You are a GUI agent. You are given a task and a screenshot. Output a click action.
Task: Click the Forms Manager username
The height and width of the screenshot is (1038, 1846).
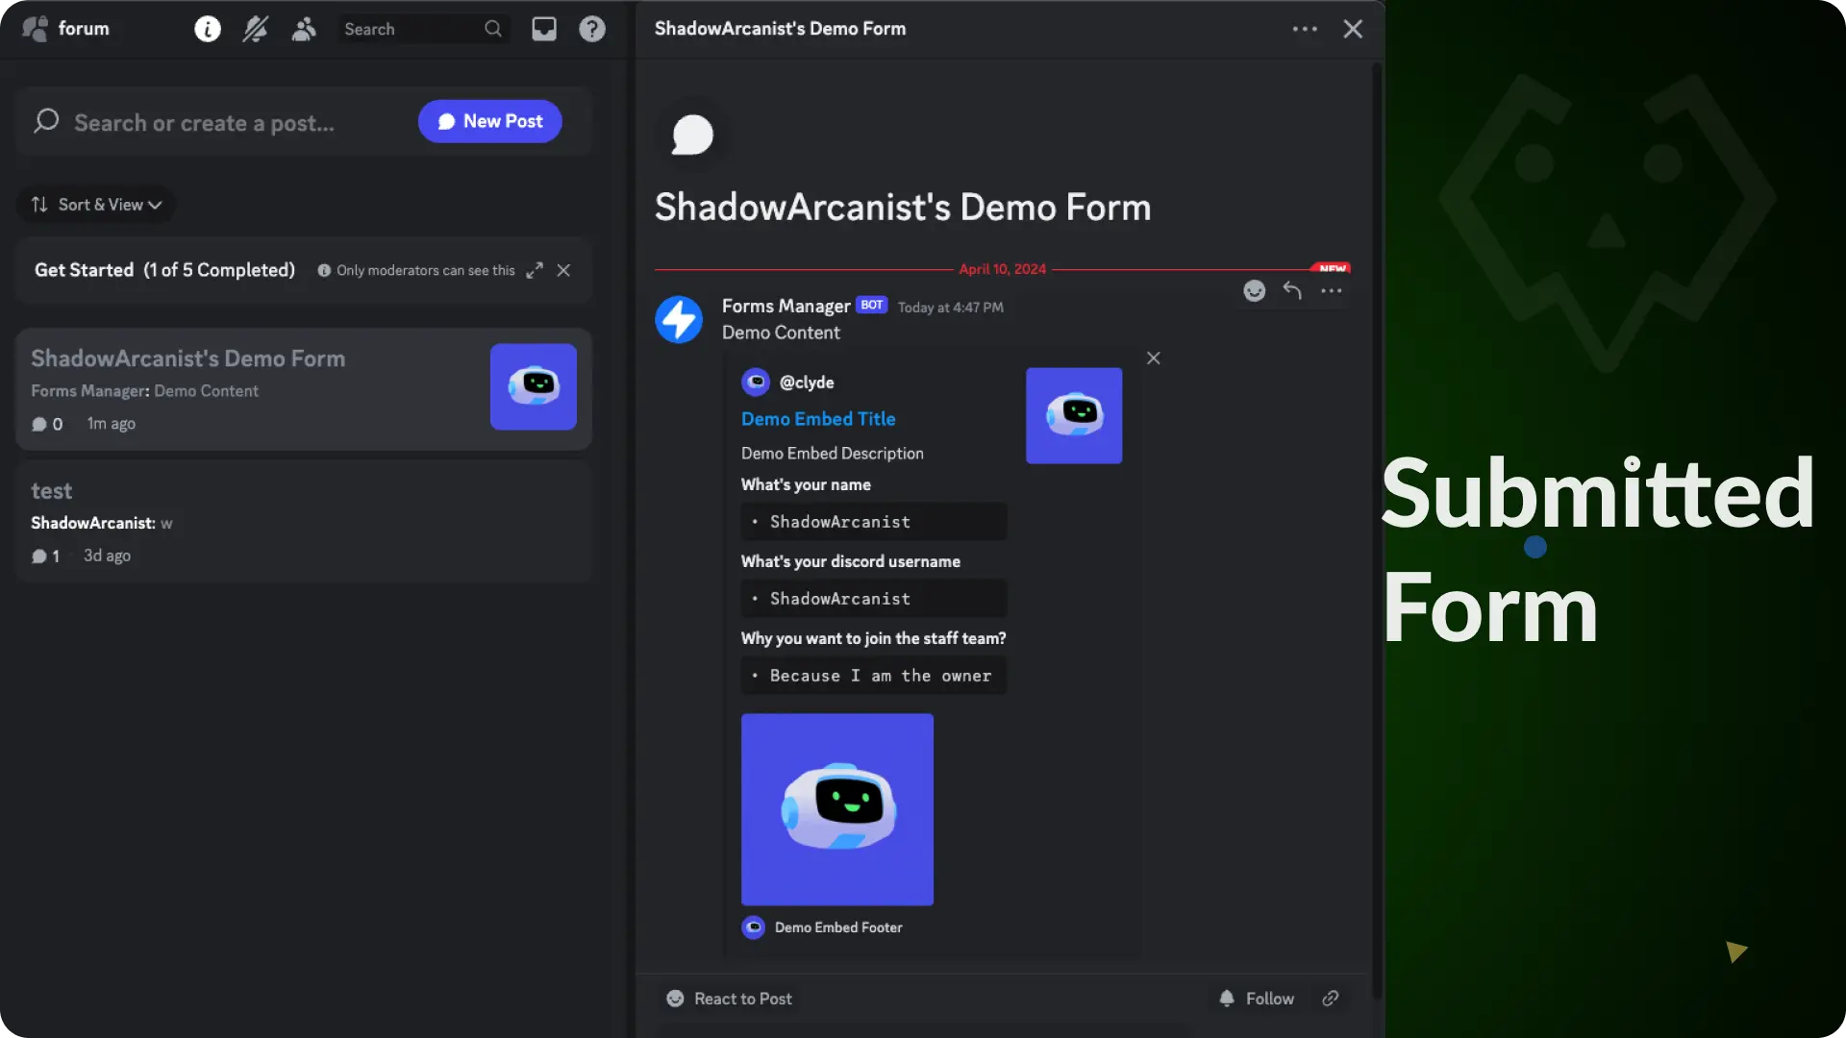(x=786, y=306)
